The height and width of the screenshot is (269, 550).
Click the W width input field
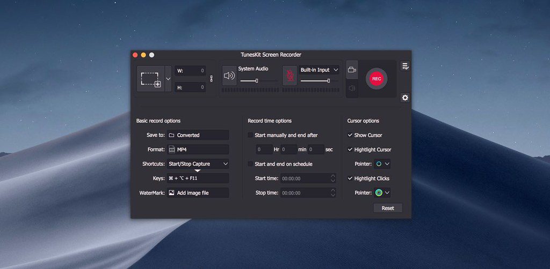coord(191,71)
